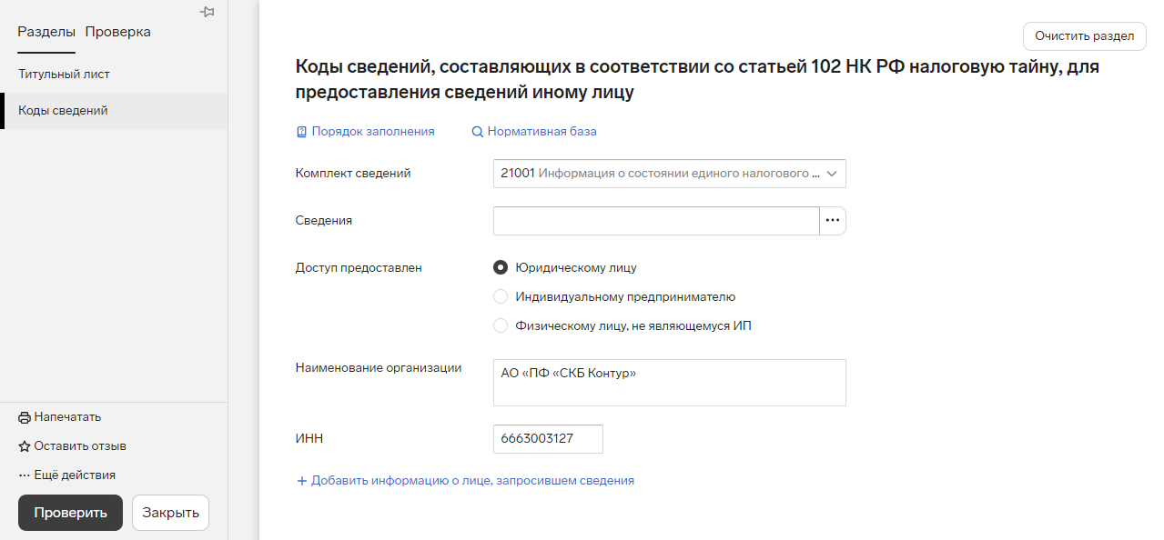Image resolution: width=1164 pixels, height=540 pixels.
Task: Open the Коды сведений section
Action: pyautogui.click(x=63, y=111)
